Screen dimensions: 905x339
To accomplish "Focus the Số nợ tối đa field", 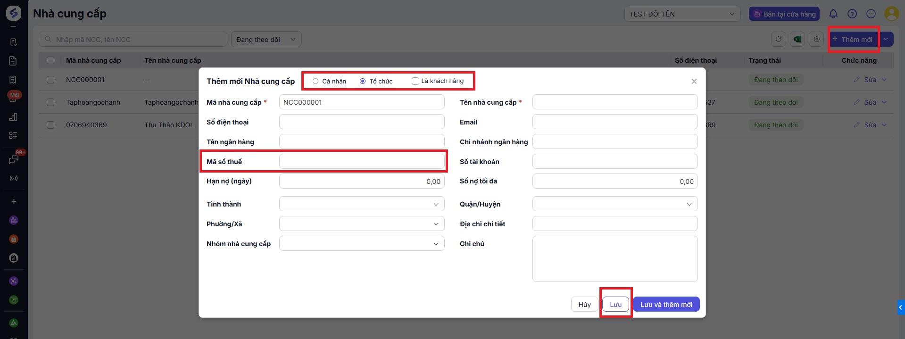I will (615, 181).
